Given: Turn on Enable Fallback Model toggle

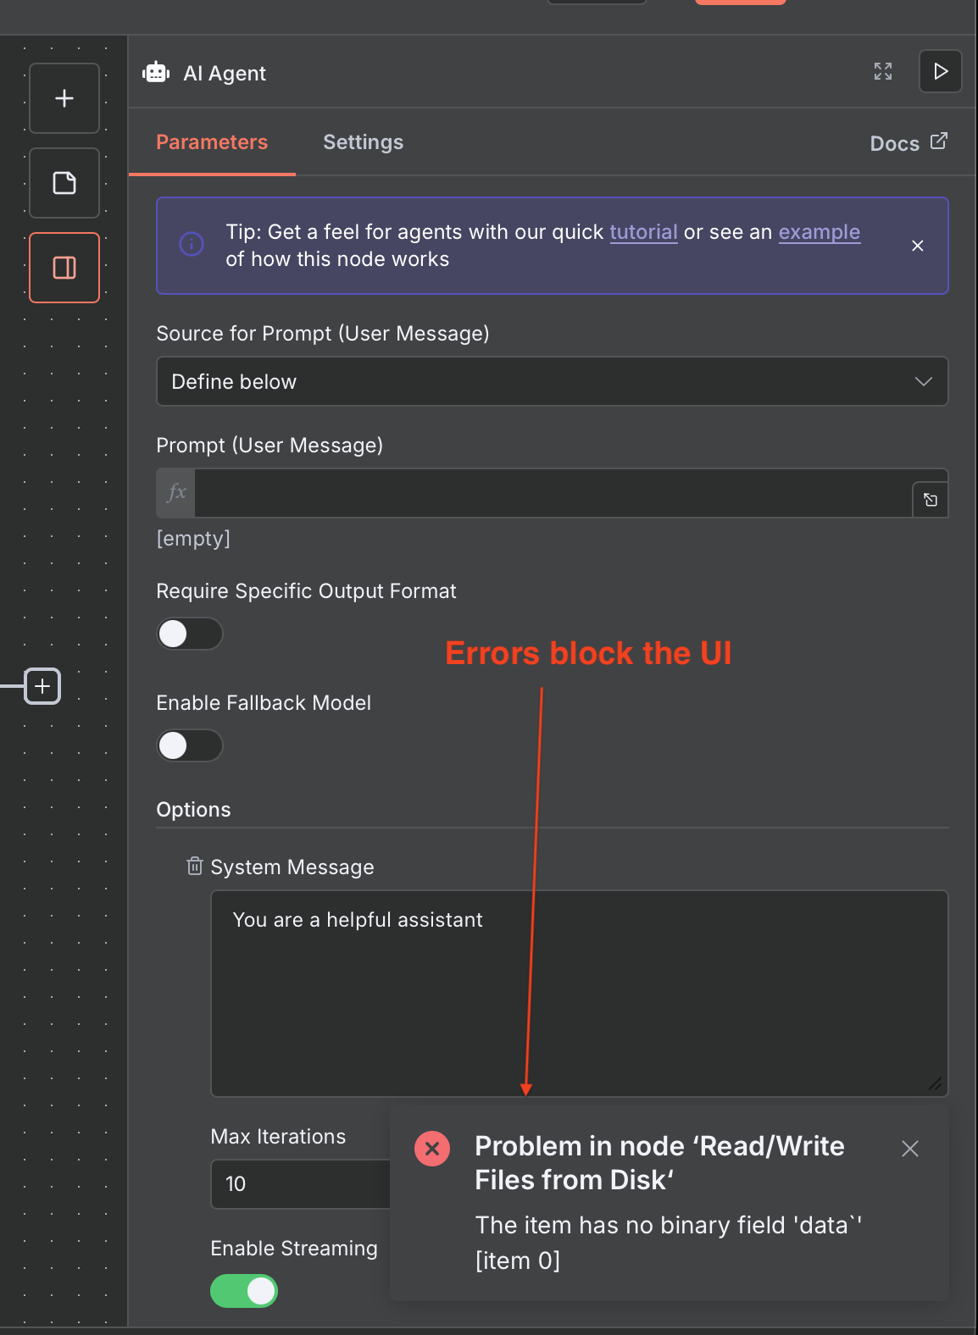Looking at the screenshot, I should (190, 745).
